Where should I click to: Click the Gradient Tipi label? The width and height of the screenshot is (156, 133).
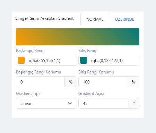(28, 94)
